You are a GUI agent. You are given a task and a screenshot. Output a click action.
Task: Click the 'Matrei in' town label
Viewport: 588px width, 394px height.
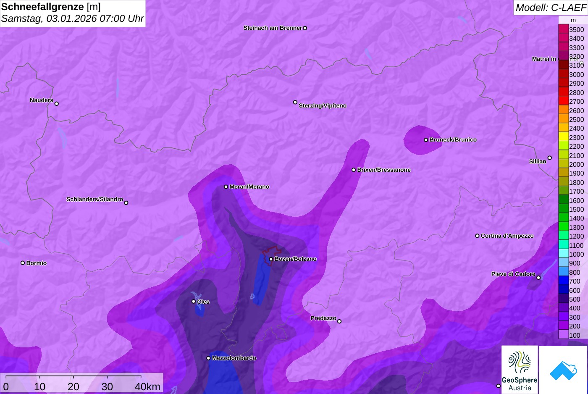pyautogui.click(x=544, y=59)
